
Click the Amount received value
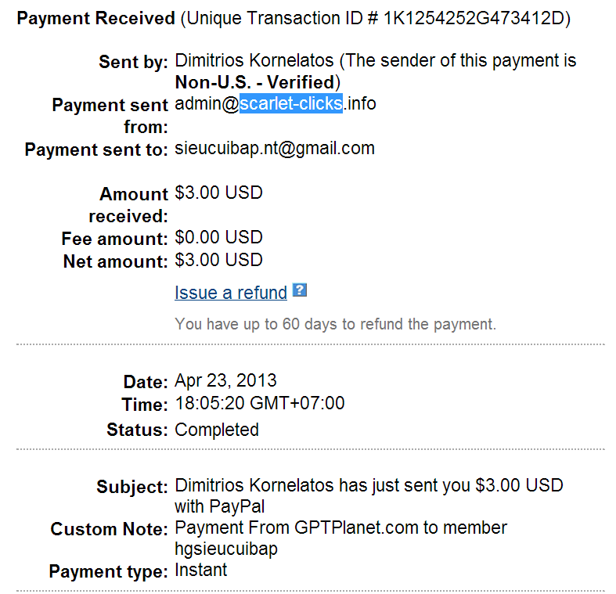click(x=218, y=193)
